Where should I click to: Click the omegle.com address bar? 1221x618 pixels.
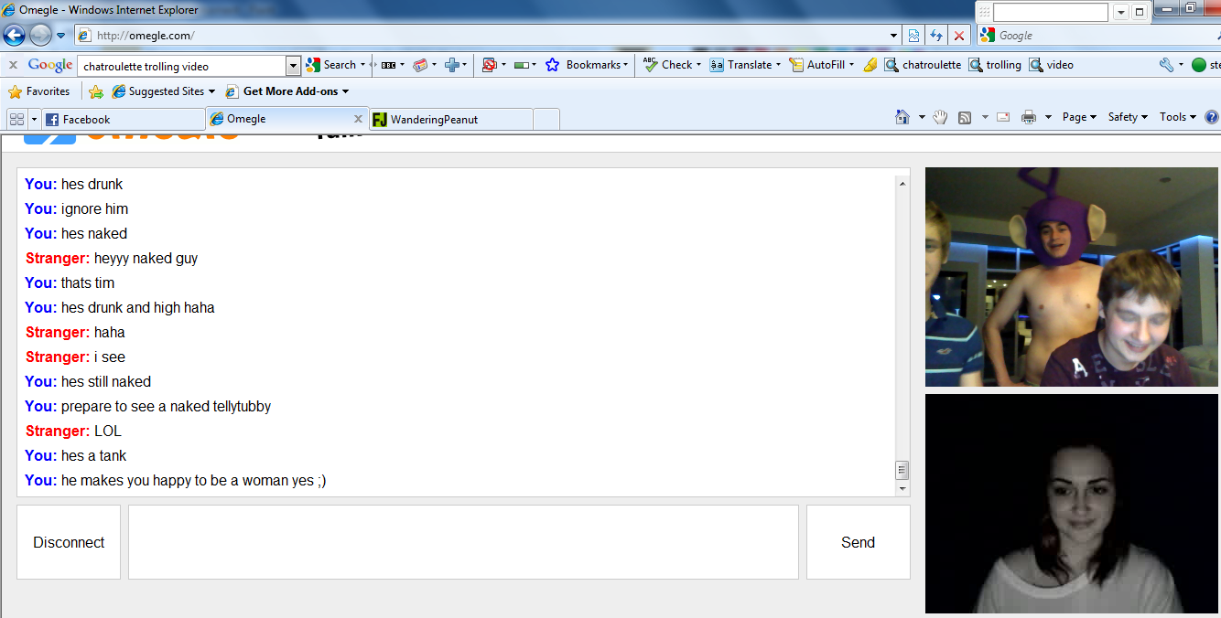[x=481, y=36]
